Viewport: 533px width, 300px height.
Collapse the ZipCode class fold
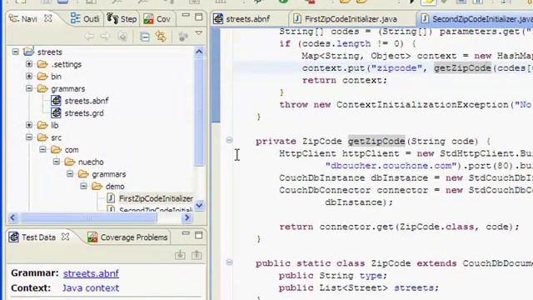[230, 262]
